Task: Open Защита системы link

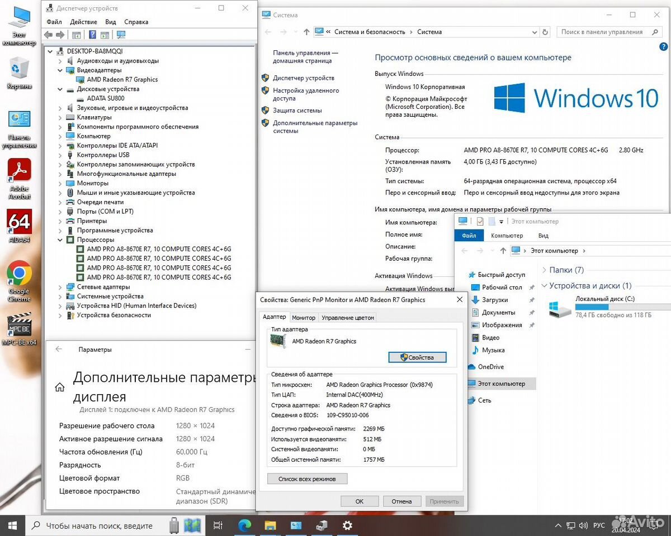Action: coord(297,111)
